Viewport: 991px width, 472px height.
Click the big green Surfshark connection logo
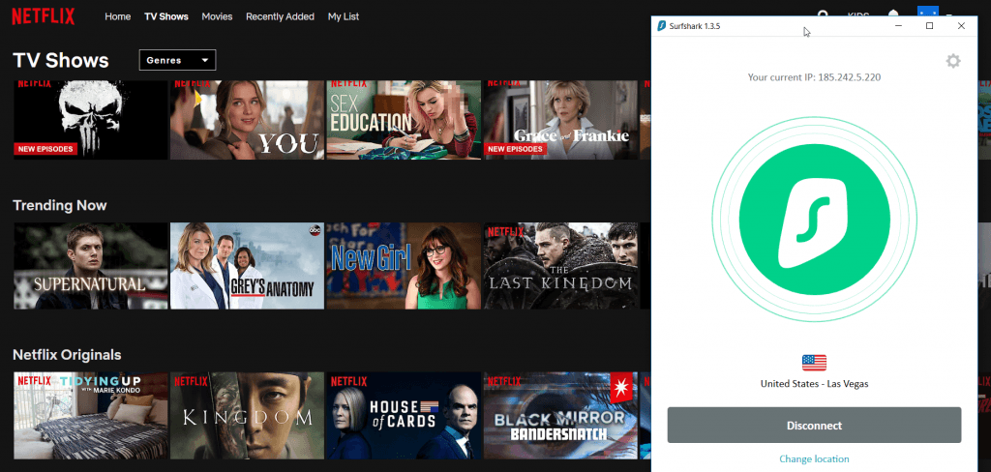click(814, 220)
